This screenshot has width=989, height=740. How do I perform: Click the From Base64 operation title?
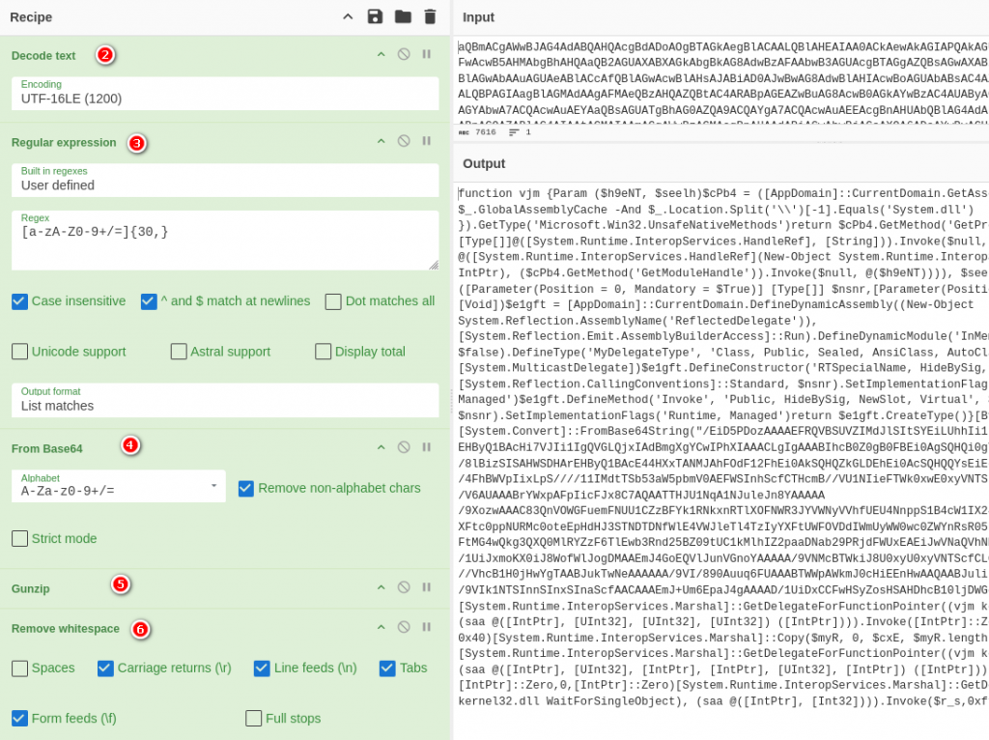(46, 448)
